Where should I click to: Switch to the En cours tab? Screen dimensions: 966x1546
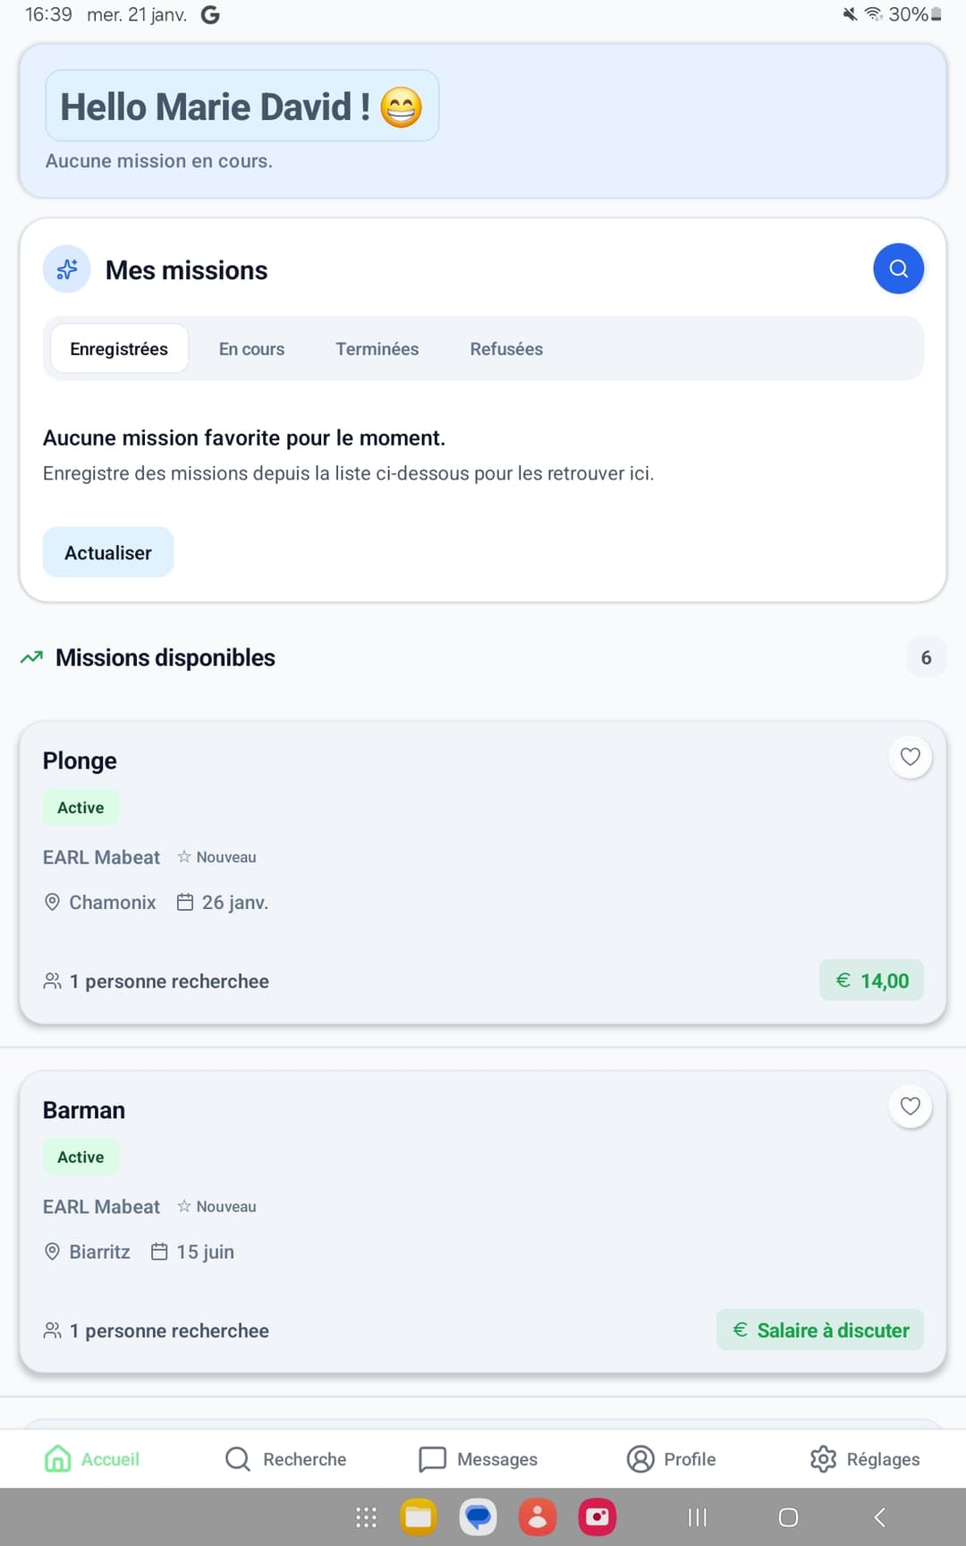point(251,349)
